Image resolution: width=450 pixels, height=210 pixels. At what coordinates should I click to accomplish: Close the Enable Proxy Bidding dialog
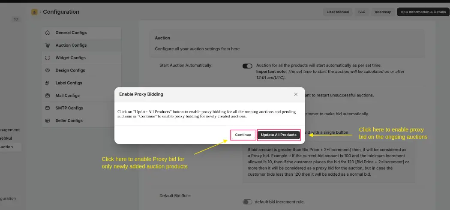coord(296,94)
